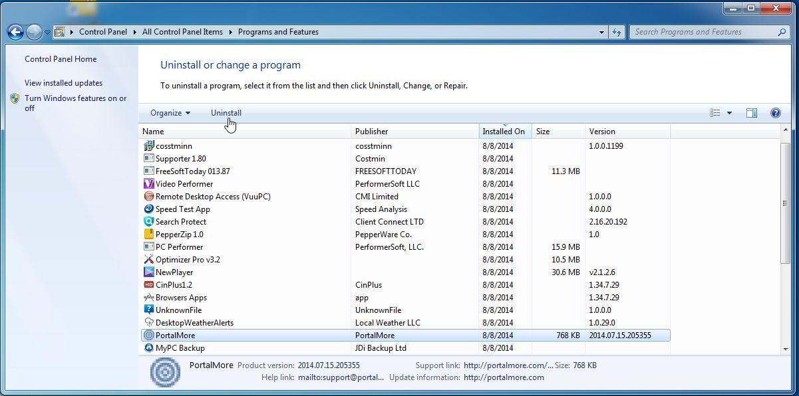This screenshot has width=799, height=396.
Task: Sort list by the Installed On column
Action: (x=503, y=131)
